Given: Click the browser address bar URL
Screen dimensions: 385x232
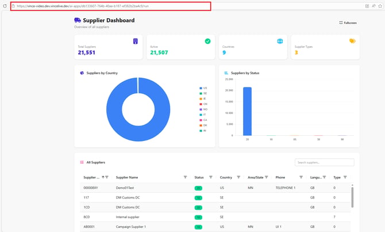Looking at the screenshot, I should (83, 6).
